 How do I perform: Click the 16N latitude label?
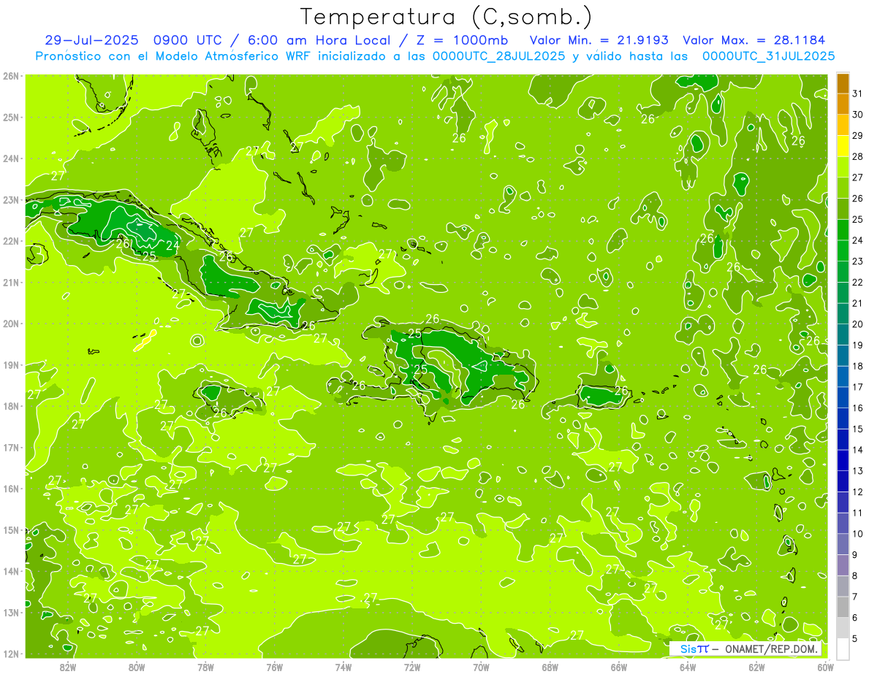click(x=11, y=489)
